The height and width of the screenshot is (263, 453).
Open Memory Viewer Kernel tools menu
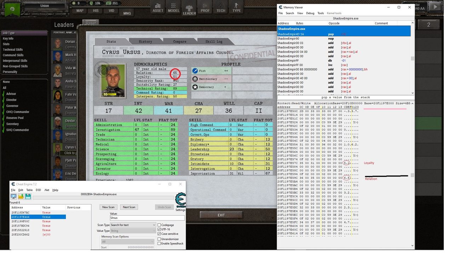[334, 13]
